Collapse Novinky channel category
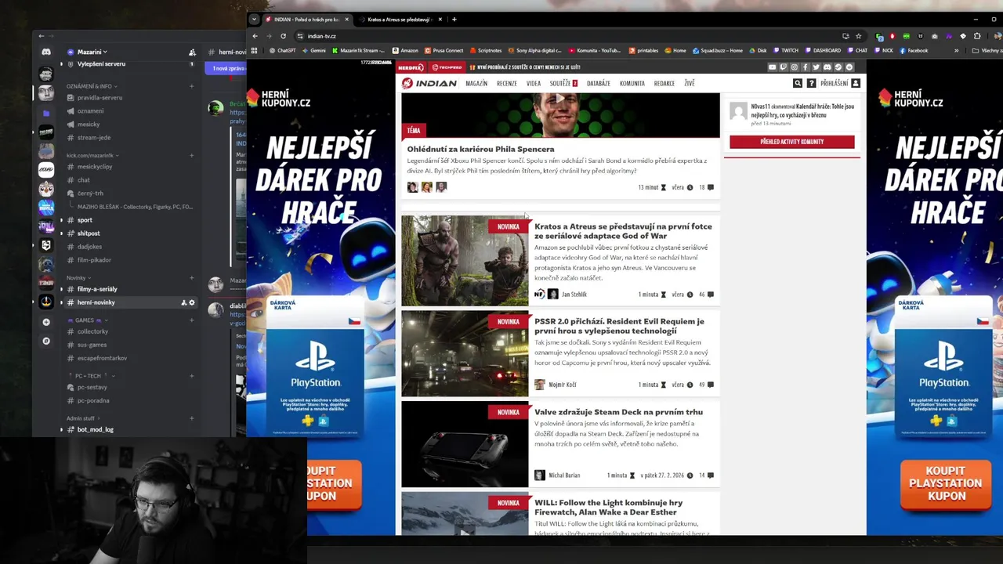Image resolution: width=1003 pixels, height=564 pixels. tap(78, 278)
